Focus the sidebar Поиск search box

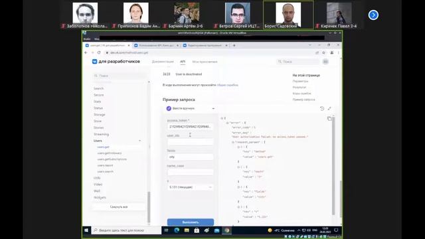pyautogui.click(x=120, y=76)
